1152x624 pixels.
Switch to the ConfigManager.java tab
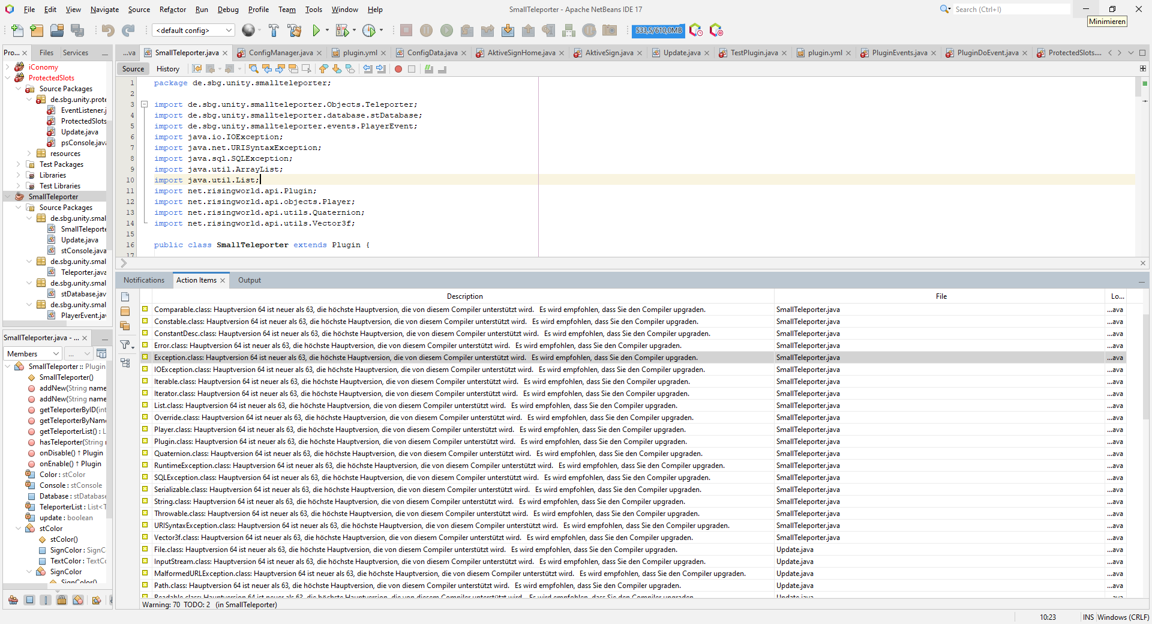pyautogui.click(x=280, y=53)
